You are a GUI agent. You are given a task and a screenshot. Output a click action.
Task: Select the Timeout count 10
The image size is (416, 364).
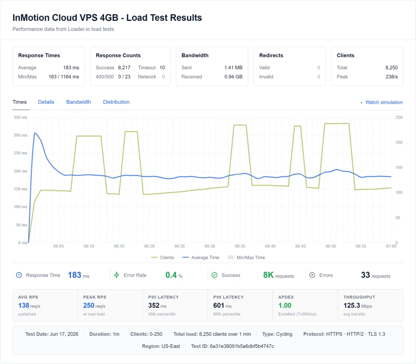(x=162, y=68)
